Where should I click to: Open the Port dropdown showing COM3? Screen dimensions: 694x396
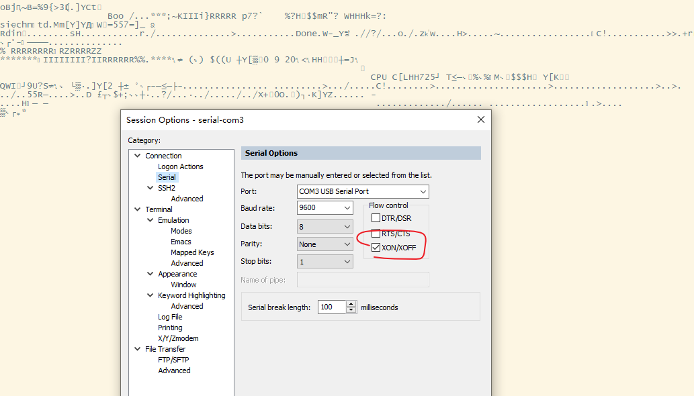pos(422,191)
